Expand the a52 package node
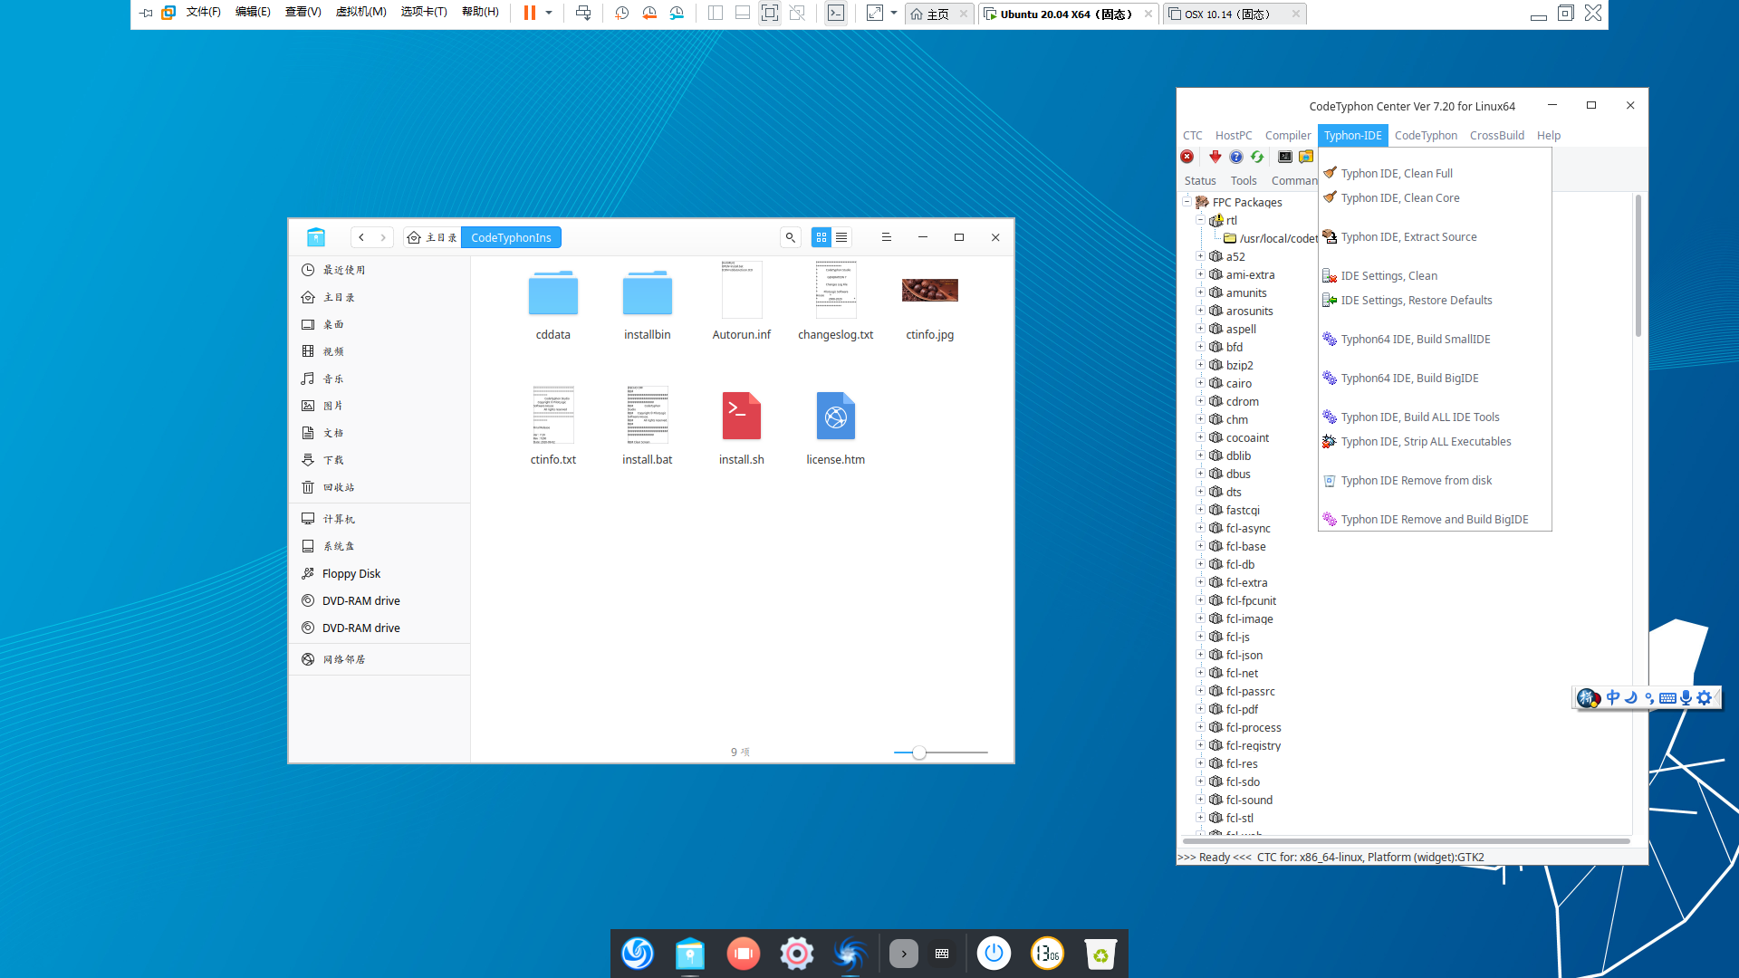This screenshot has height=978, width=1739. tap(1200, 256)
